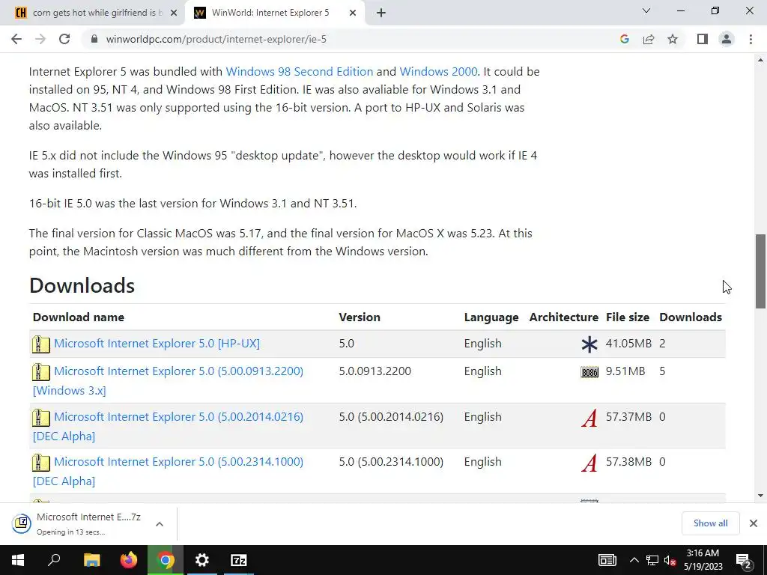Click the 41.05MB file size value
Image resolution: width=767 pixels, height=575 pixels.
[628, 343]
